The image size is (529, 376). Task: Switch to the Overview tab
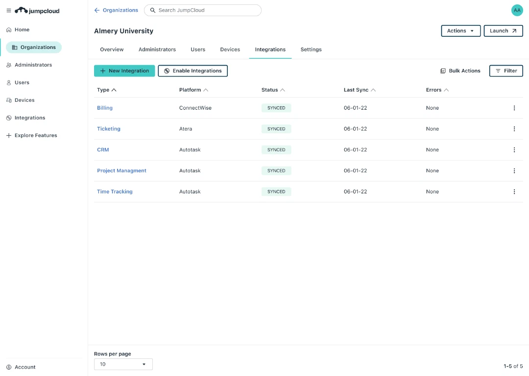(112, 49)
